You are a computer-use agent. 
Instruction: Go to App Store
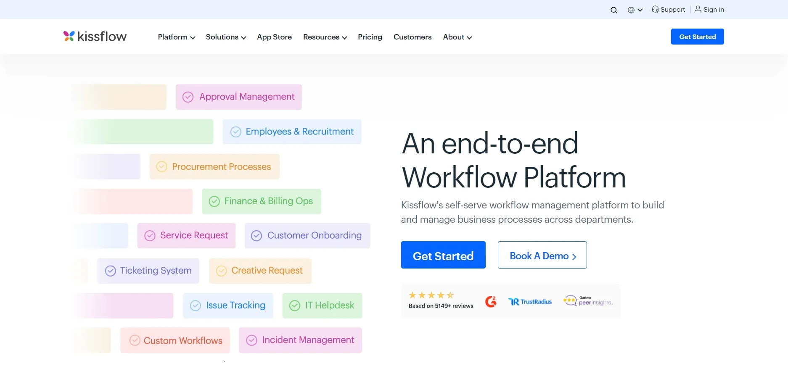pyautogui.click(x=274, y=37)
